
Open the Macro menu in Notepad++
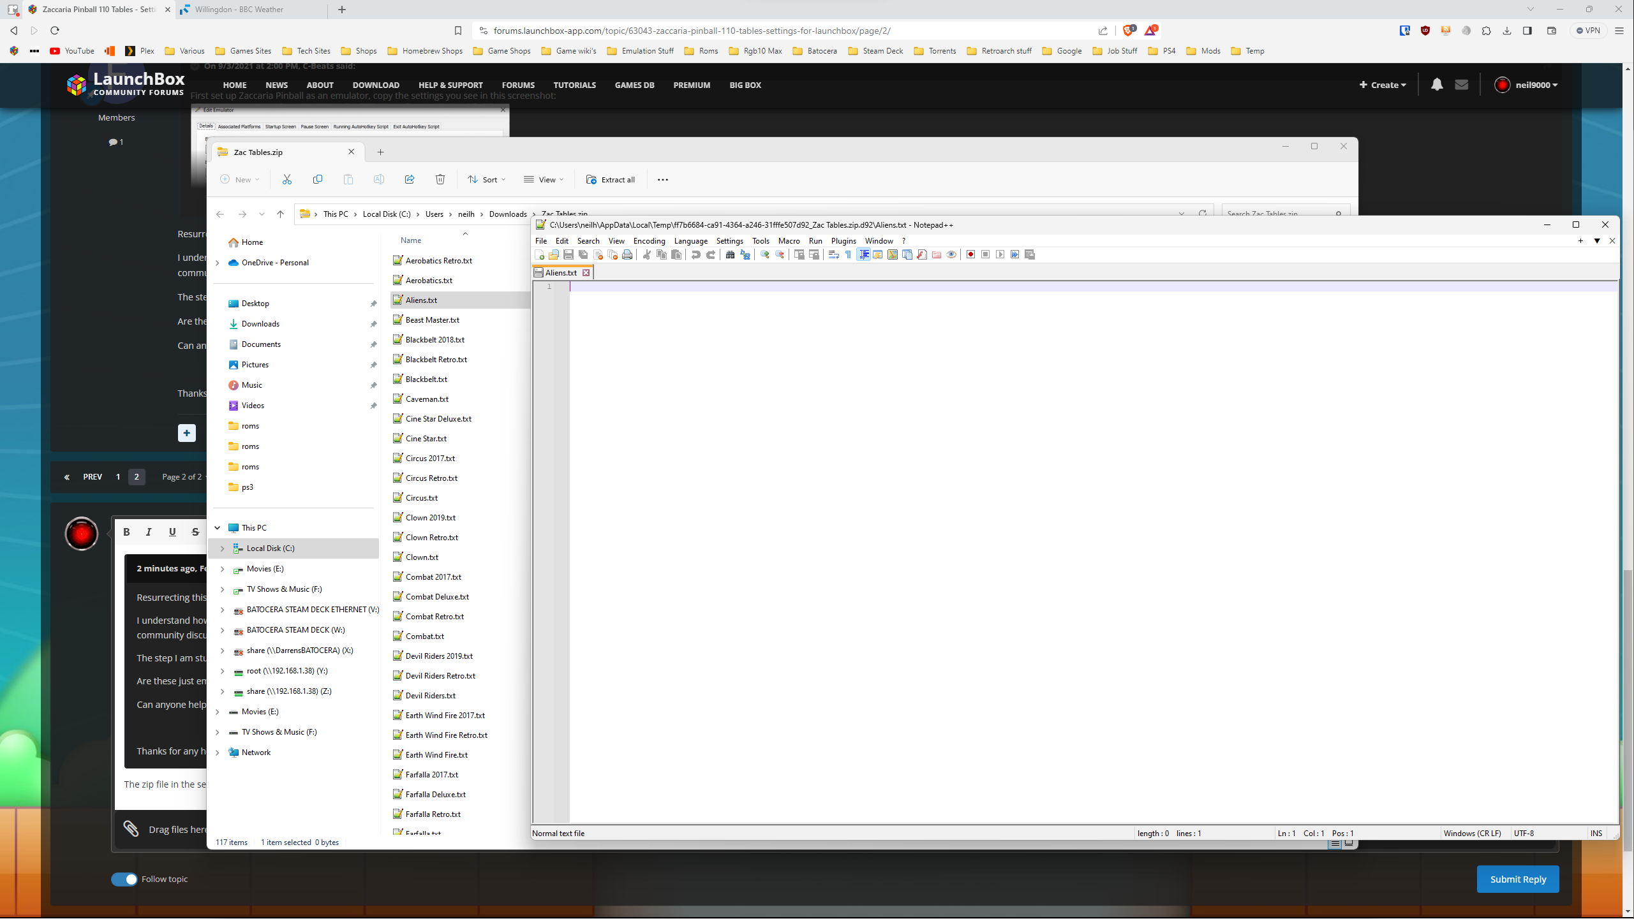click(789, 241)
